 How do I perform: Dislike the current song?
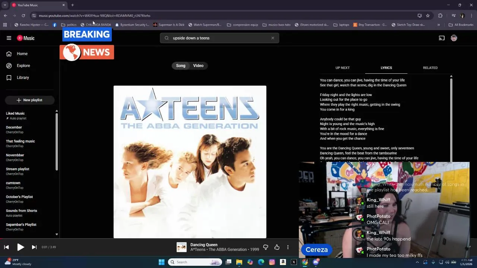[266, 247]
